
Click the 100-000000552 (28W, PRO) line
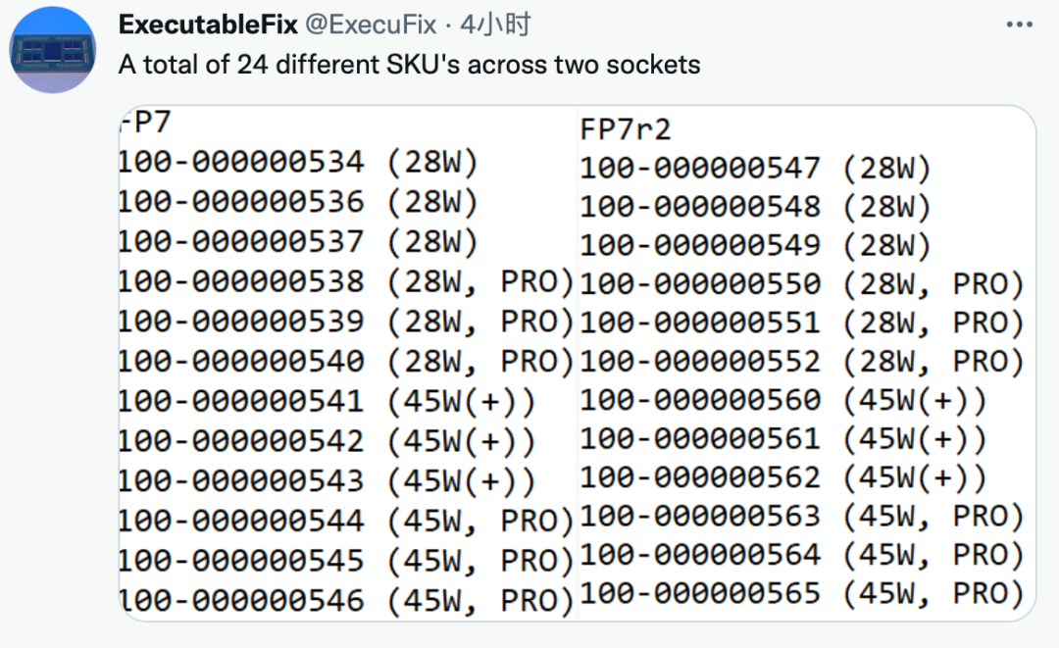pos(802,362)
